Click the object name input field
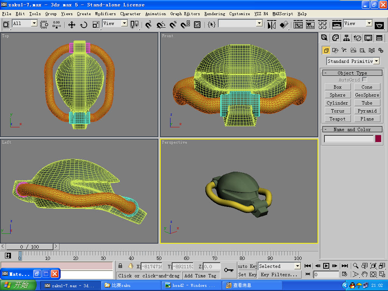 pos(349,139)
